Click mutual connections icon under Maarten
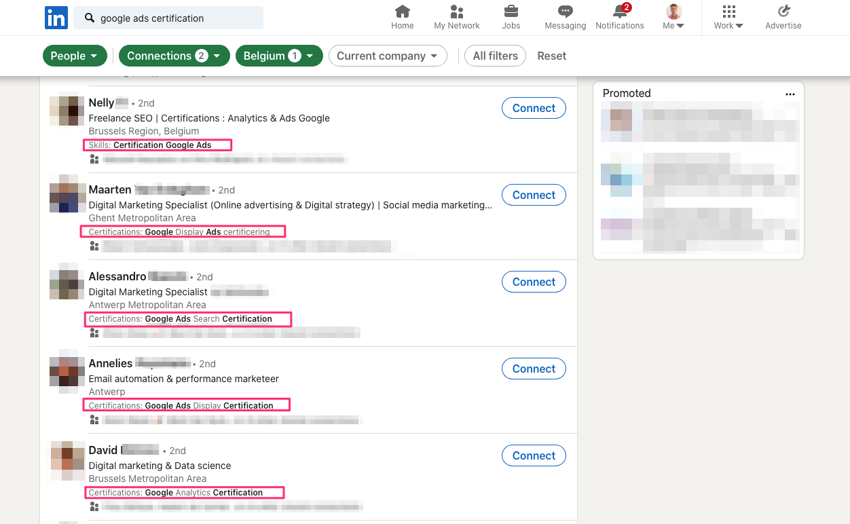850x524 pixels. click(94, 246)
